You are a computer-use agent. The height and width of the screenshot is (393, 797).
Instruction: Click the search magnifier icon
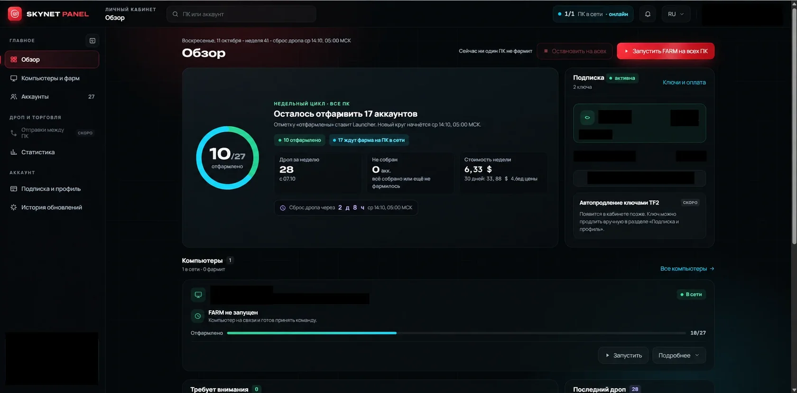(175, 14)
